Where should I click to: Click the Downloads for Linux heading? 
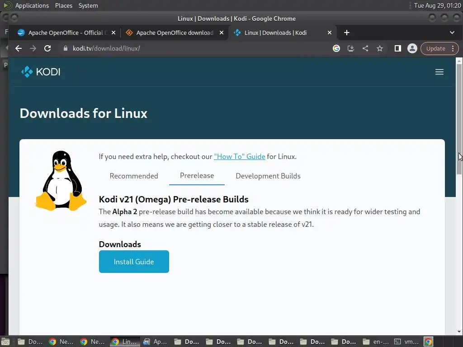point(84,113)
